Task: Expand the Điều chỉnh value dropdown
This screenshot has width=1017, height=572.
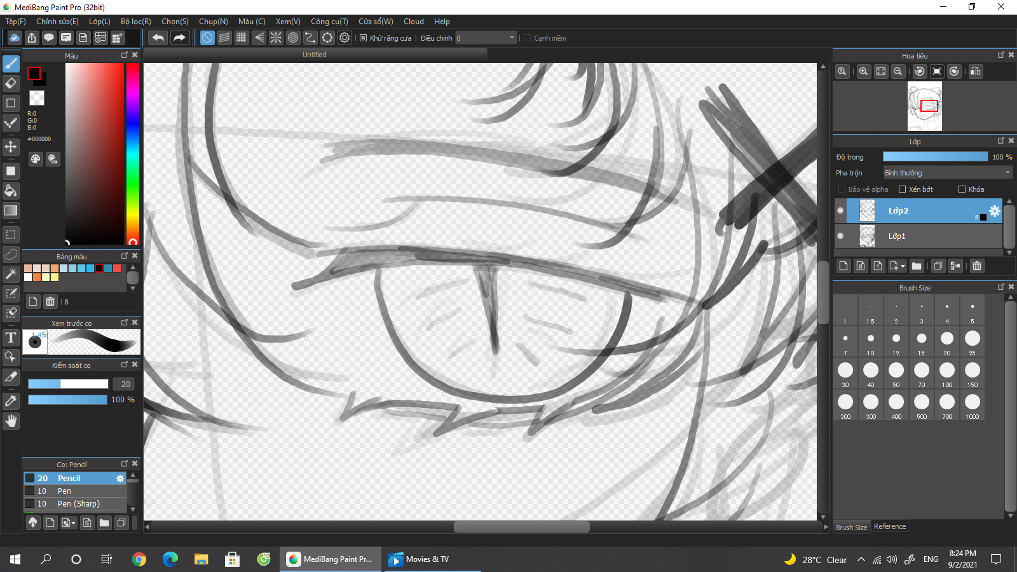Action: pyautogui.click(x=512, y=38)
